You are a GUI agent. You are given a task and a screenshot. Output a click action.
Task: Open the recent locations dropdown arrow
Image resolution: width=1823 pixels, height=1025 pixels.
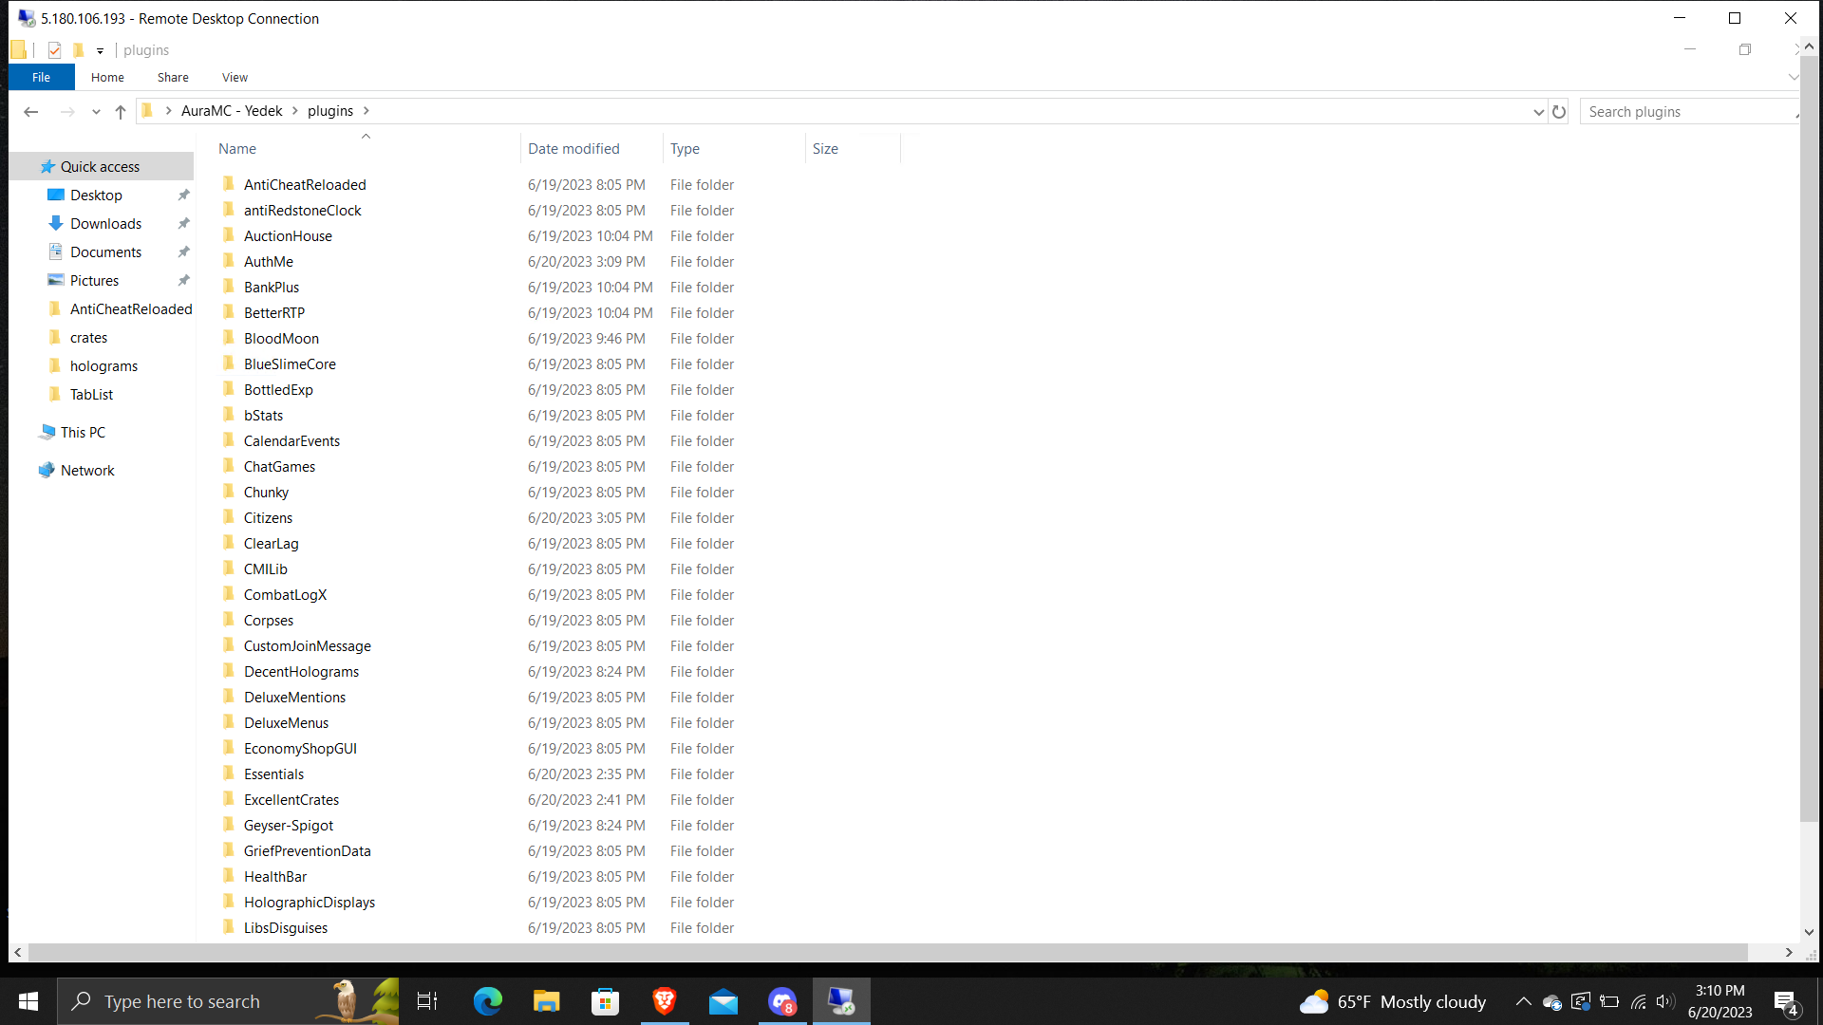point(96,112)
